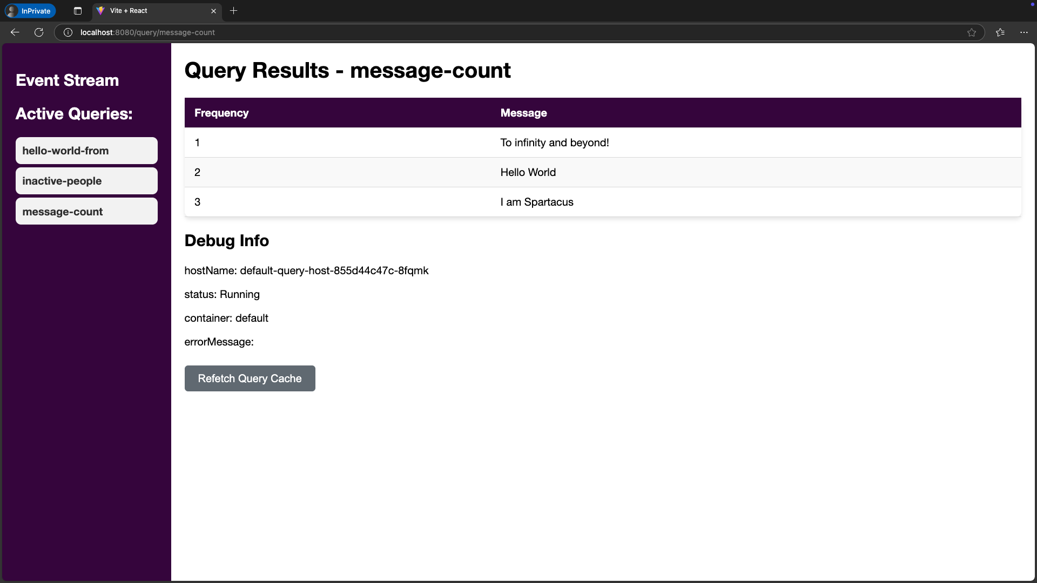The width and height of the screenshot is (1037, 583).
Task: Open the site information panel
Action: coord(68,32)
